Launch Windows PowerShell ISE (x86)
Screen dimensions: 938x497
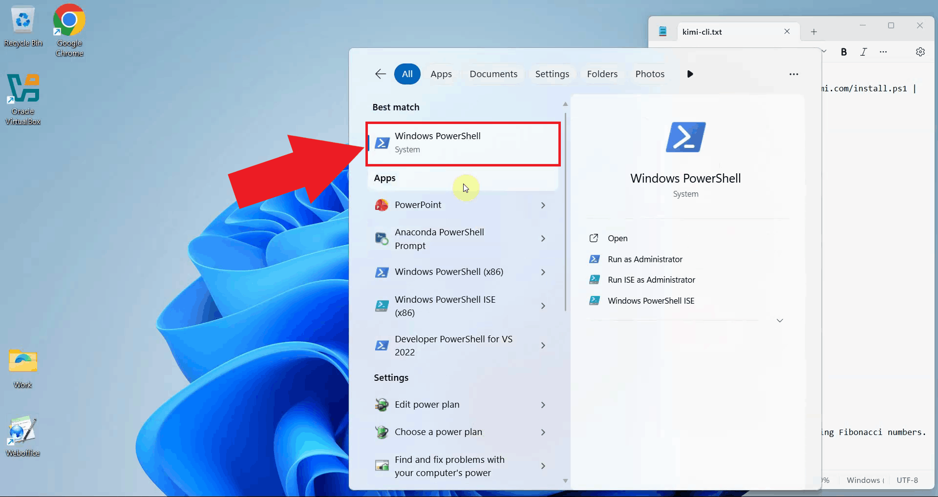pos(445,306)
